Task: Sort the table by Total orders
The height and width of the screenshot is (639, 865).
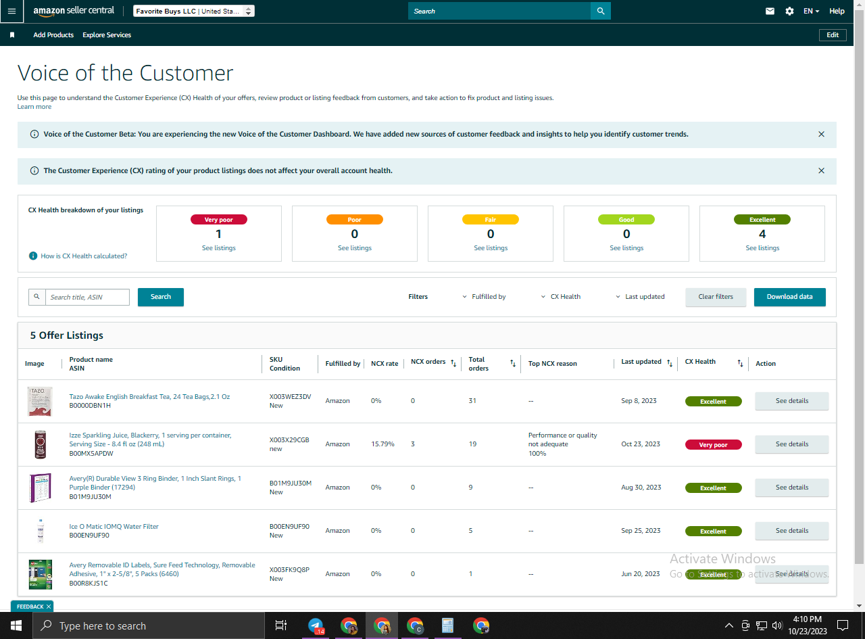Action: pos(513,363)
